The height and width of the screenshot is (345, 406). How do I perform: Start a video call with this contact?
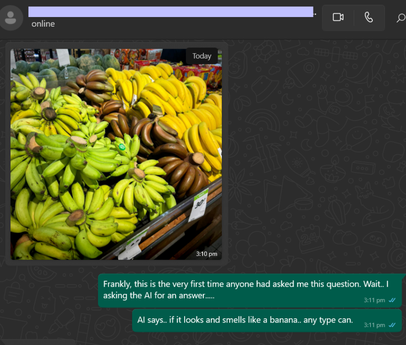pos(338,17)
